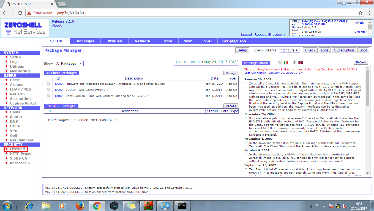Open a new browser tab
This screenshot has width=374, height=211.
point(62,4)
